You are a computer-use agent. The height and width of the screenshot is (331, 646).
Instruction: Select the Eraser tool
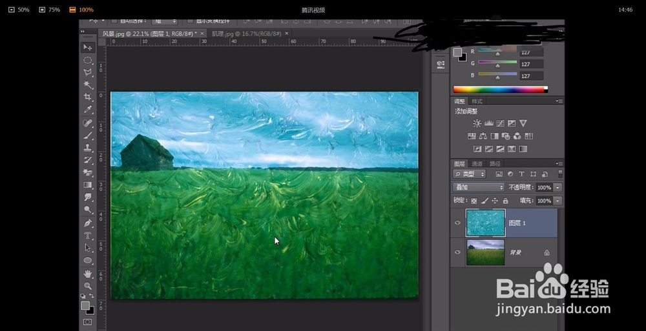pos(88,172)
